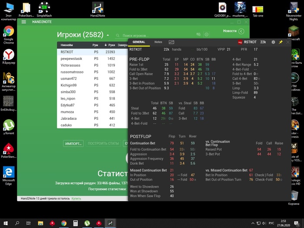This screenshot has width=304, height=228.
Task: Click the ПОСТРОИТЬ СТАТЫ button
Action: [x=103, y=143]
